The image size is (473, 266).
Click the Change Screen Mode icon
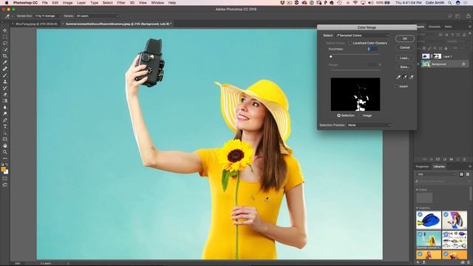coord(5,185)
